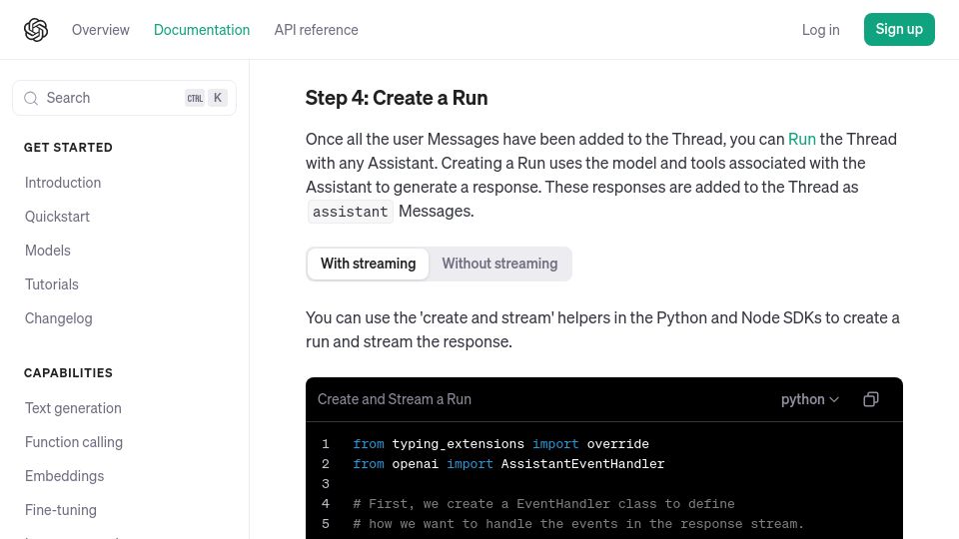
Task: Click the 'Step 4: Create a Run' heading
Action: (397, 98)
